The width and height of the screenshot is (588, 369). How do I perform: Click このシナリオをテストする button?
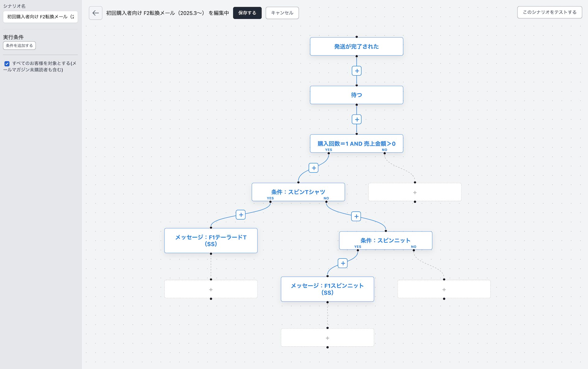tap(549, 12)
